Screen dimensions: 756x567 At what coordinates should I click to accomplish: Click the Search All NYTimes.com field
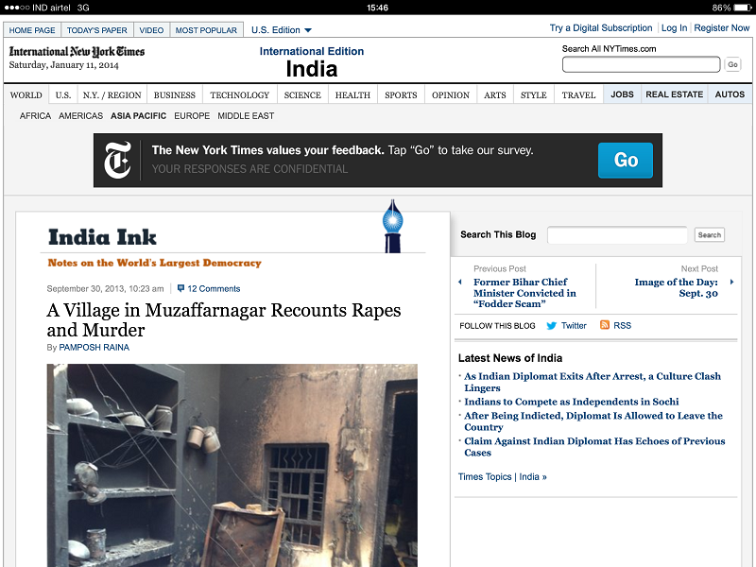(x=642, y=64)
